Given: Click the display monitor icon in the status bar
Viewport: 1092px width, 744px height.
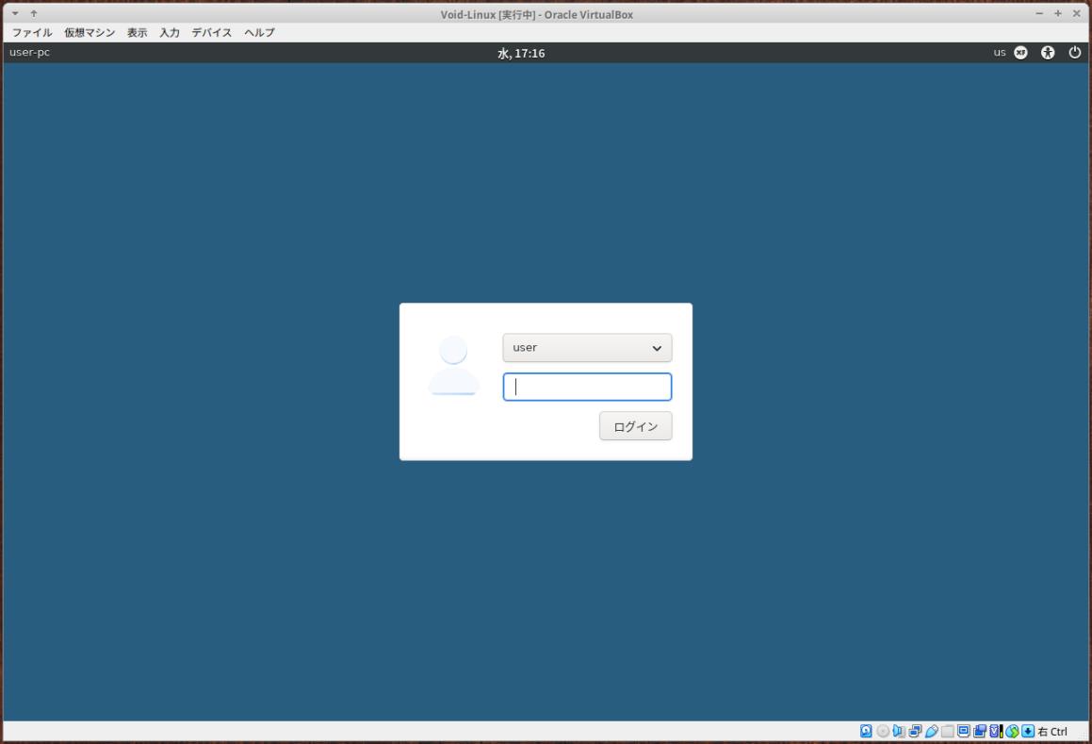Looking at the screenshot, I should click(963, 731).
